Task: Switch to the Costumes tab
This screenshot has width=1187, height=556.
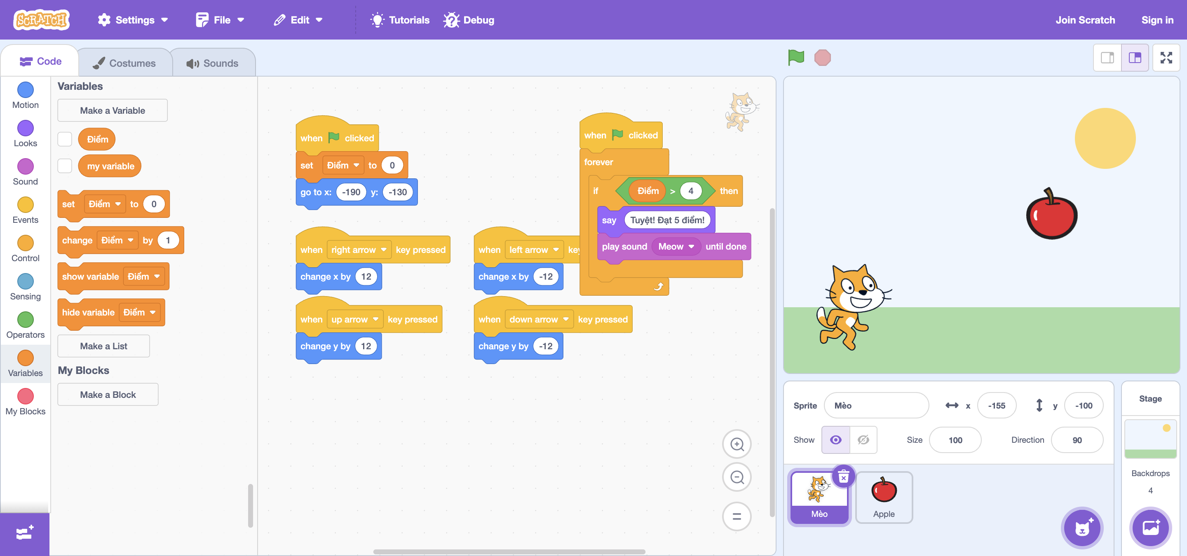Action: click(125, 63)
